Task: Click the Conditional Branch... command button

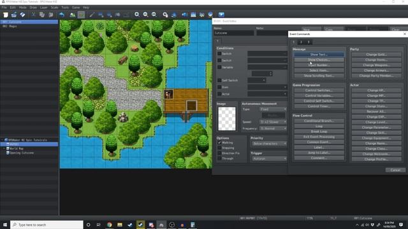Action: [319, 121]
